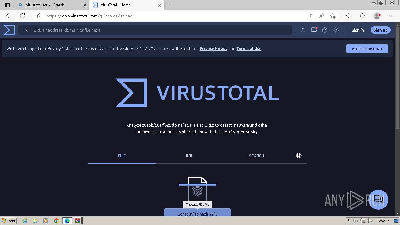Open Collections icon in Edge toolbar
Screen dimensions: 400x225
pyautogui.click(x=362, y=16)
